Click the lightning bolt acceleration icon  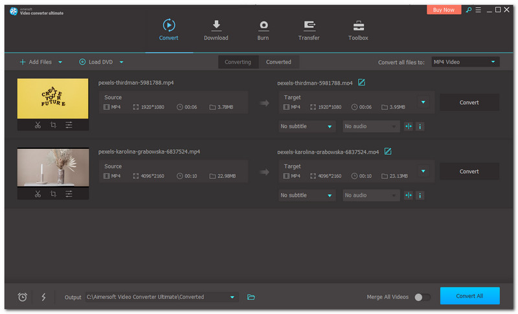(44, 297)
